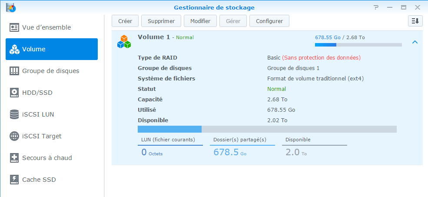428x197 pixels.
Task: Click the Disponible 2.02 To value
Action: [277, 120]
